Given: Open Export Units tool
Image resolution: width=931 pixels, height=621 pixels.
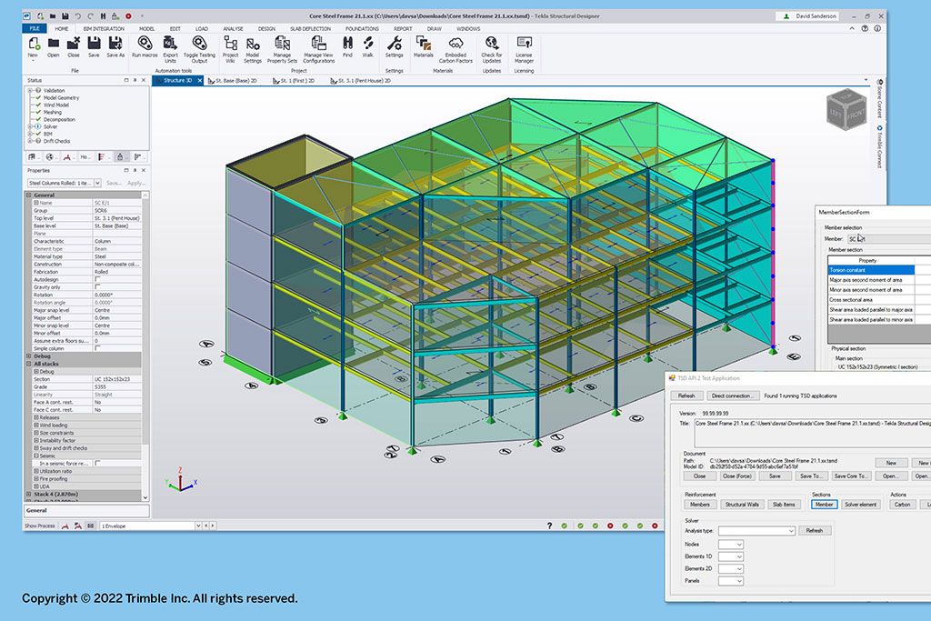Looking at the screenshot, I should point(170,44).
